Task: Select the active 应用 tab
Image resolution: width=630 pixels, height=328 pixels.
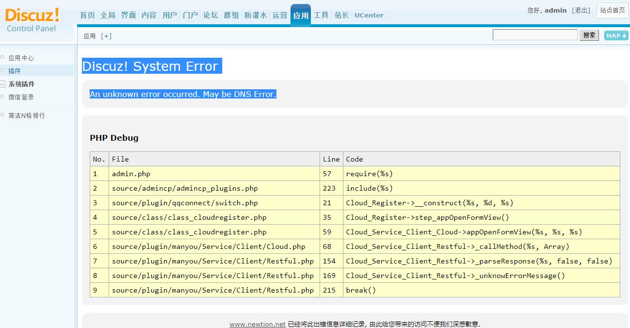Action: [301, 15]
